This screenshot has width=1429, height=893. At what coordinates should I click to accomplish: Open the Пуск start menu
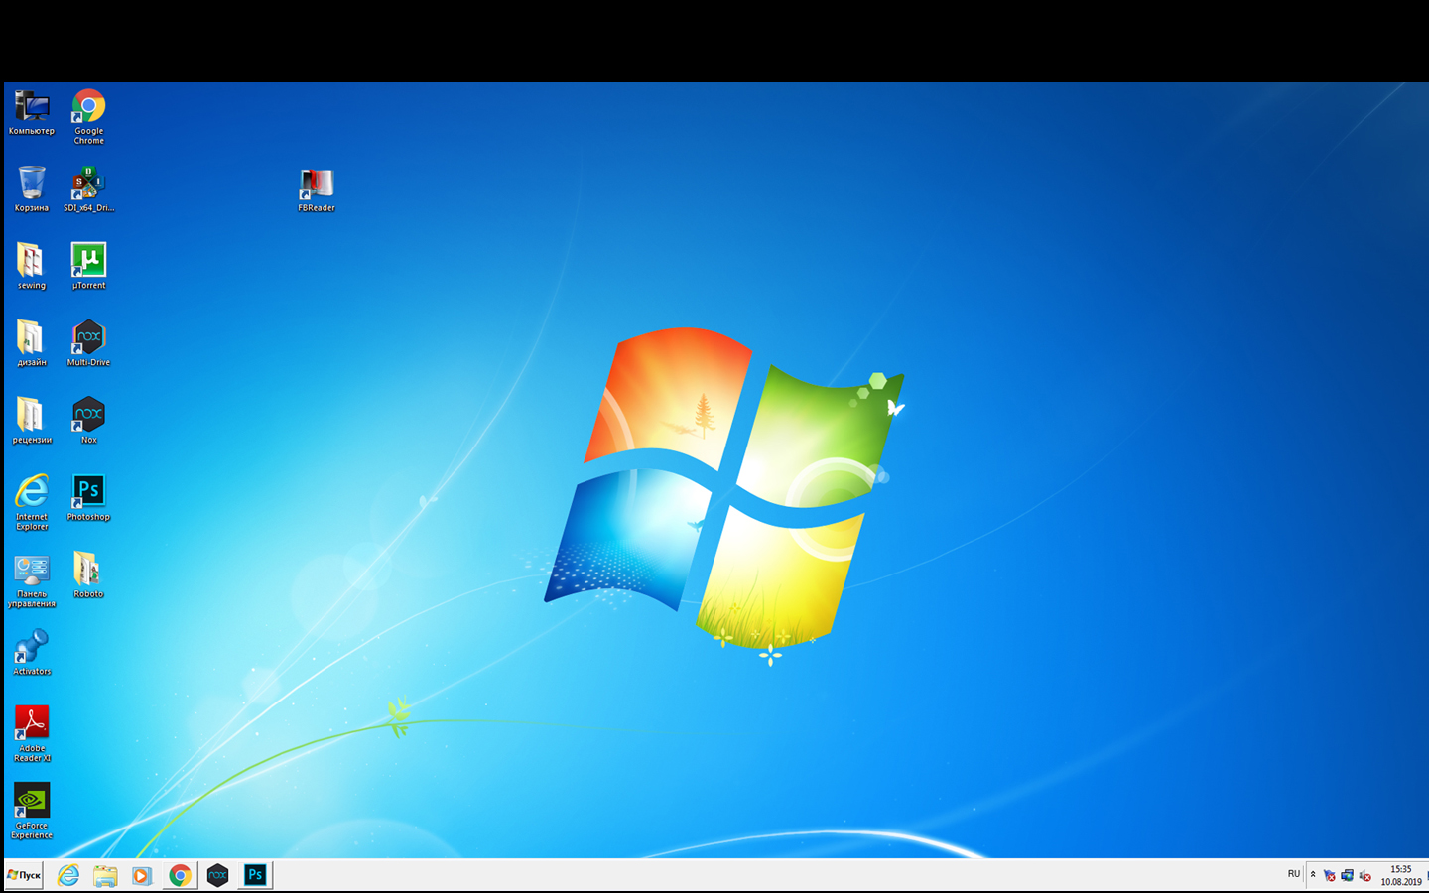point(24,875)
